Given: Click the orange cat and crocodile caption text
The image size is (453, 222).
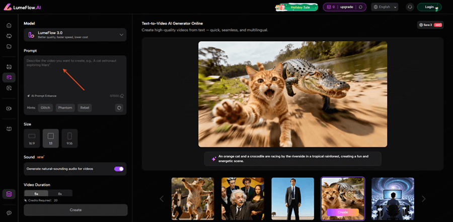Looking at the screenshot, I should pyautogui.click(x=293, y=159).
